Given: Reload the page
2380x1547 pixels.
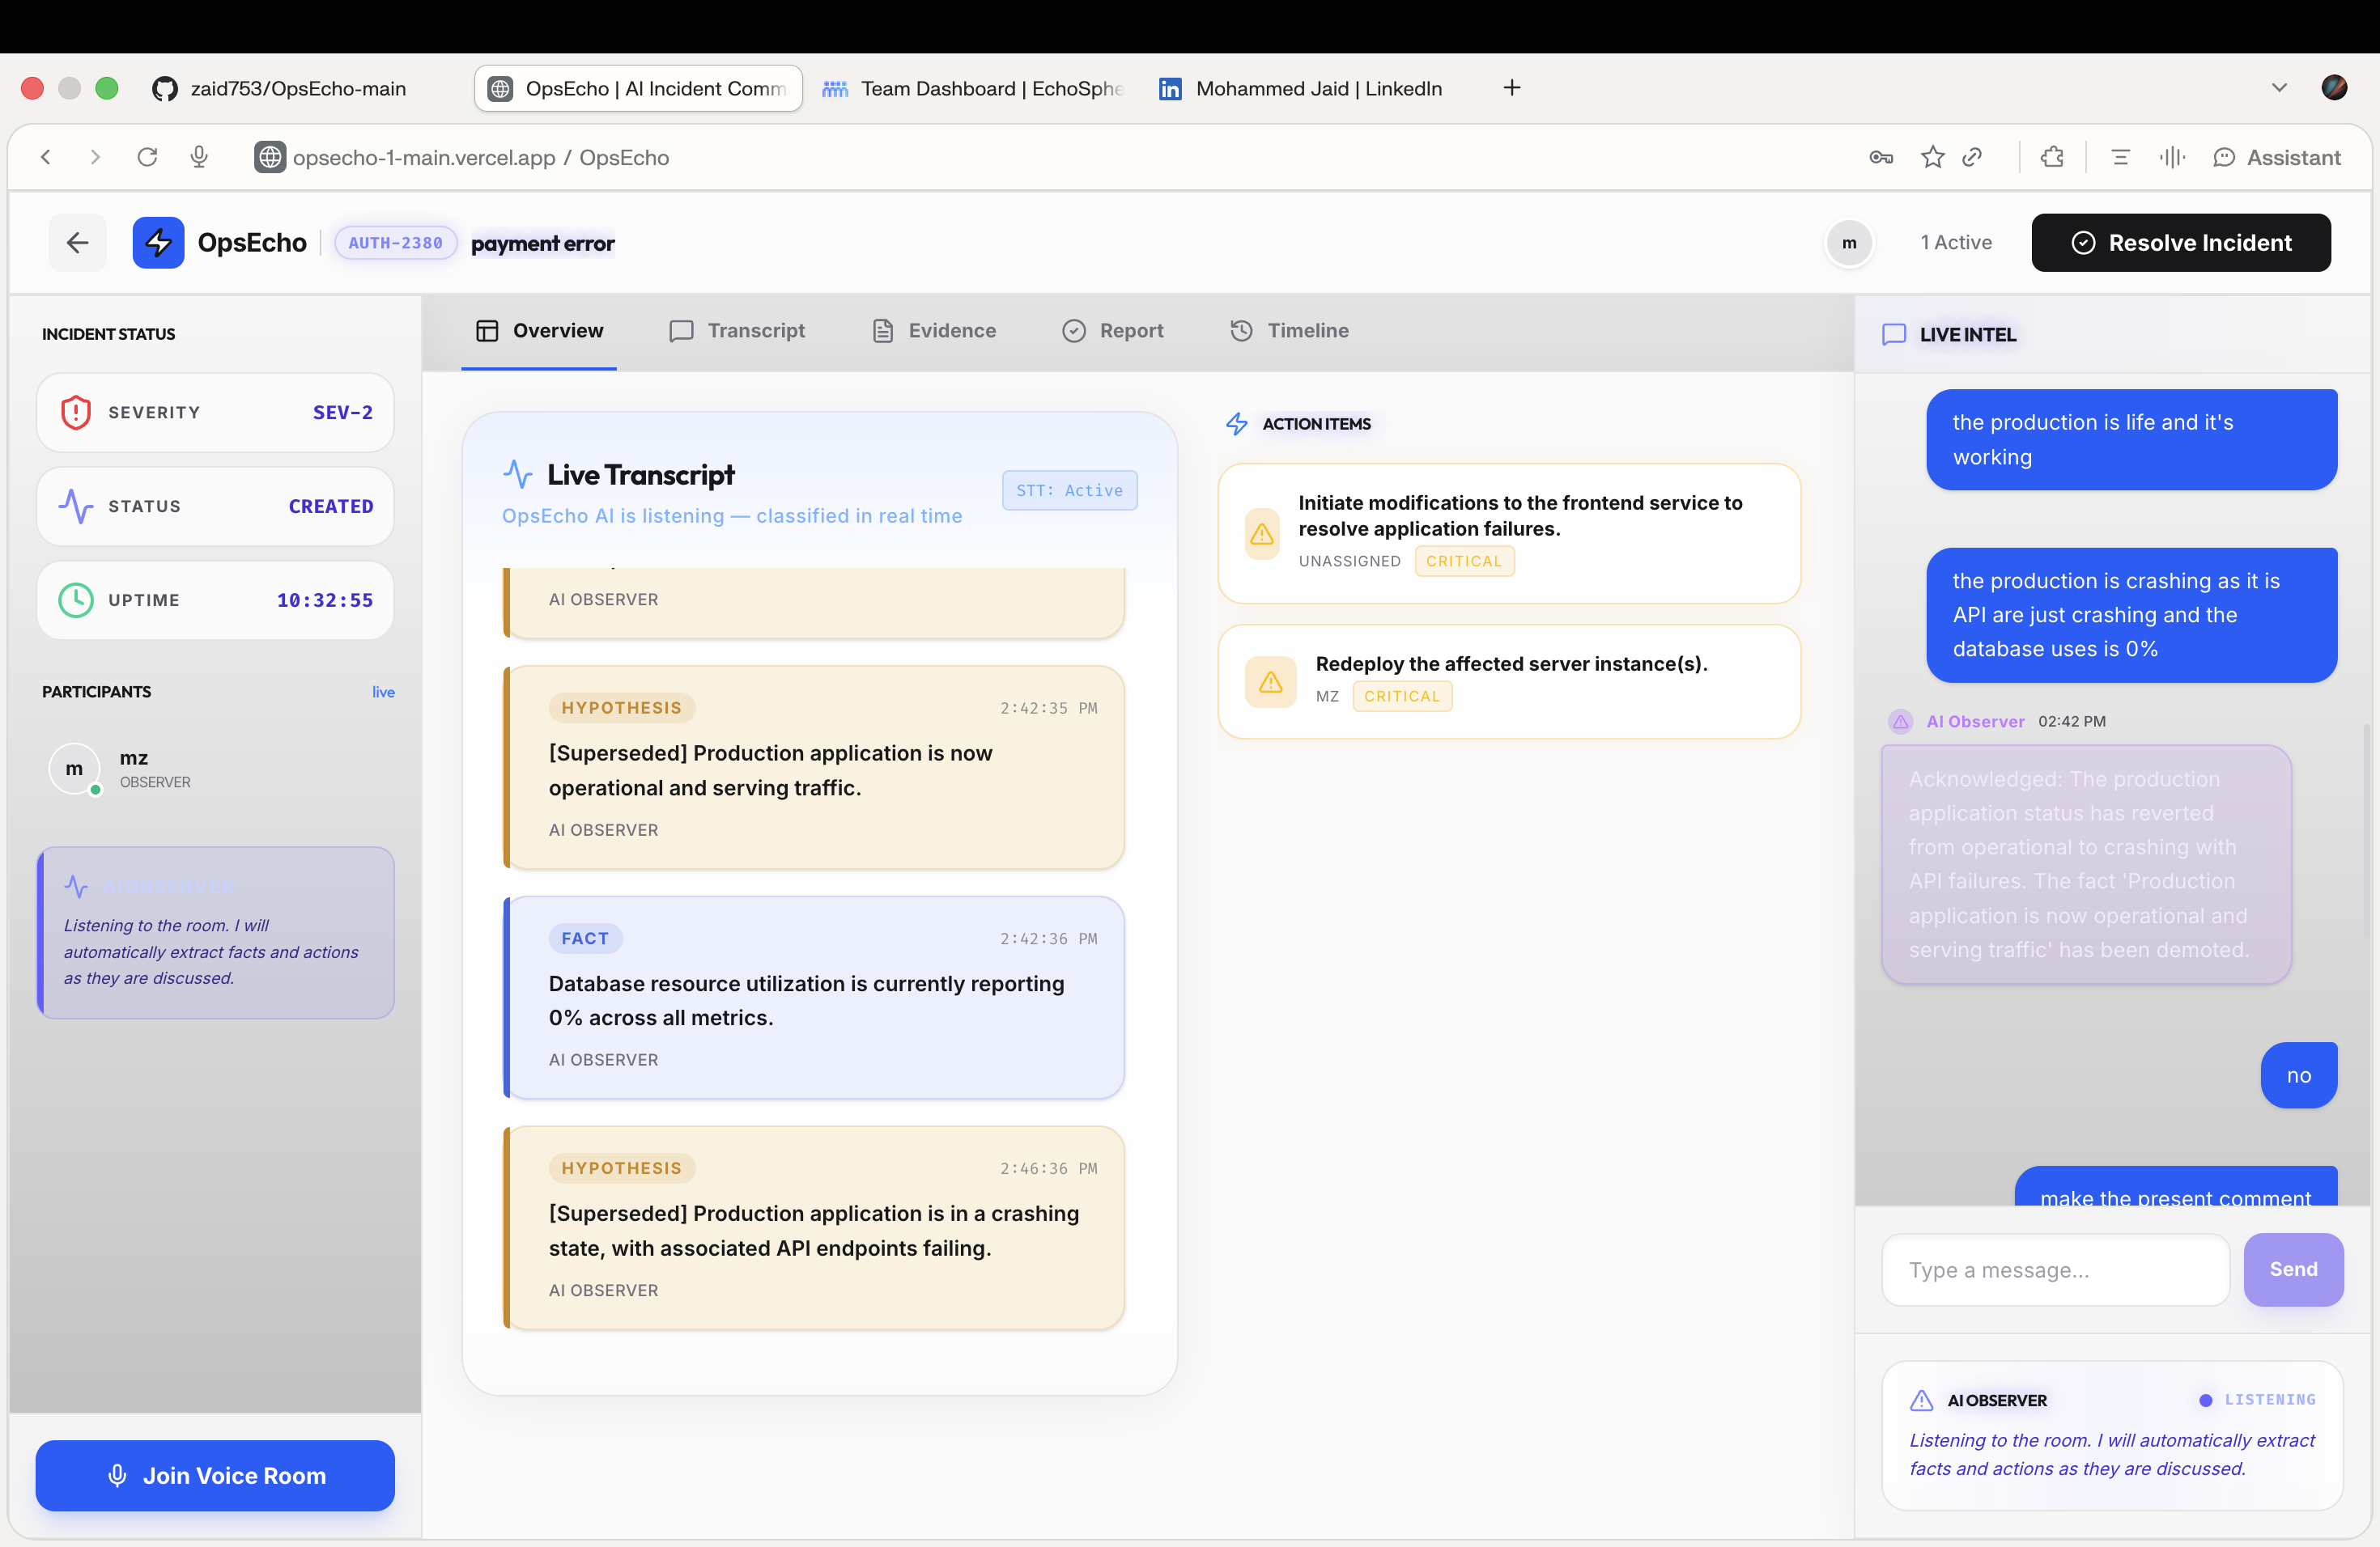Looking at the screenshot, I should (147, 157).
